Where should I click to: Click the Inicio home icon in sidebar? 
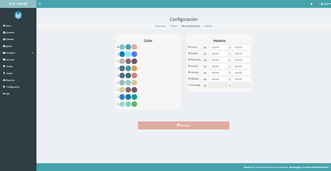(x=4, y=26)
